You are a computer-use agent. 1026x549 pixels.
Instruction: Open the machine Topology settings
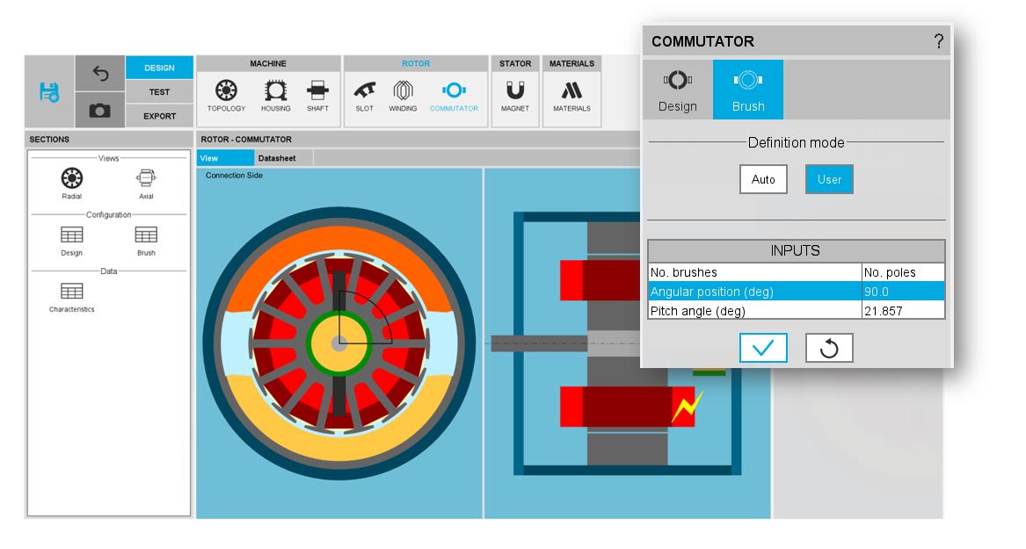click(226, 95)
